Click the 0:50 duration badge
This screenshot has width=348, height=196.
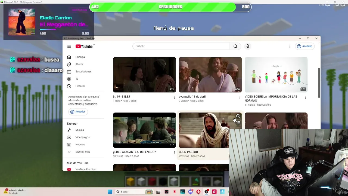pos(237,89)
